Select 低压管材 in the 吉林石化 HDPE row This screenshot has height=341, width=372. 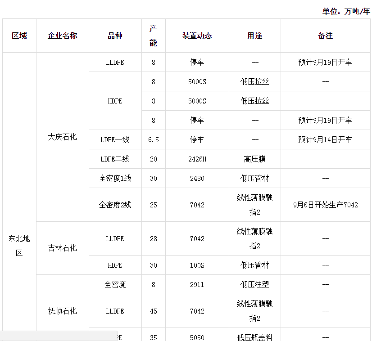(254, 265)
